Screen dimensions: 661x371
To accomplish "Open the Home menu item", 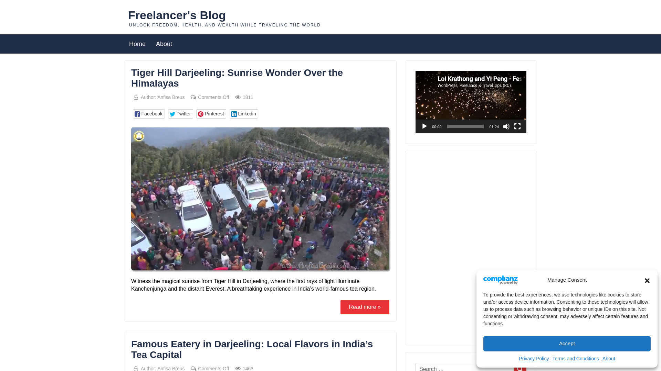I will pos(137,44).
